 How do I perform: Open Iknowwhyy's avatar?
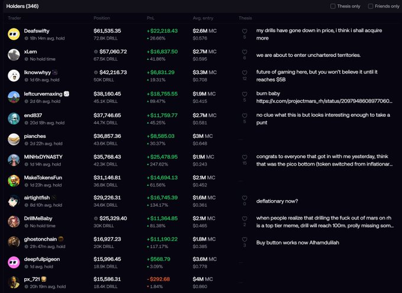(14, 76)
